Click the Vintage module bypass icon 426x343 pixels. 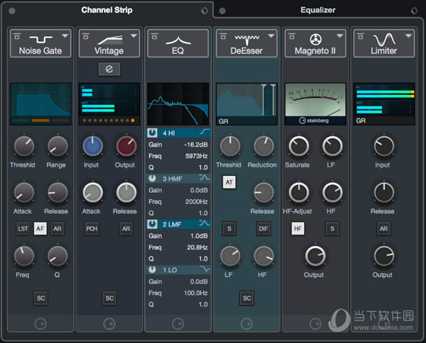point(86,36)
